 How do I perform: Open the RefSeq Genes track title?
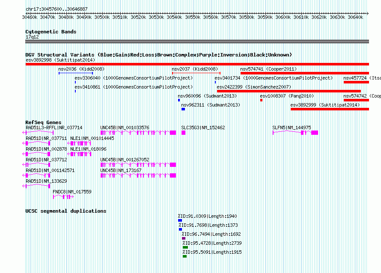[x=43, y=122]
